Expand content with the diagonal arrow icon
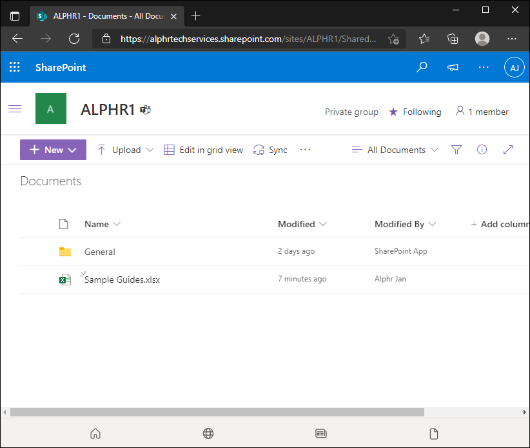This screenshot has height=448, width=530. coord(507,150)
